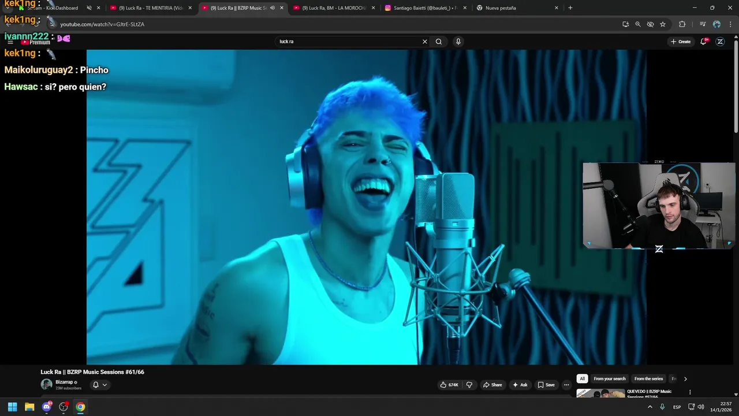Click the taskbar microphone tray icon

tap(663, 407)
